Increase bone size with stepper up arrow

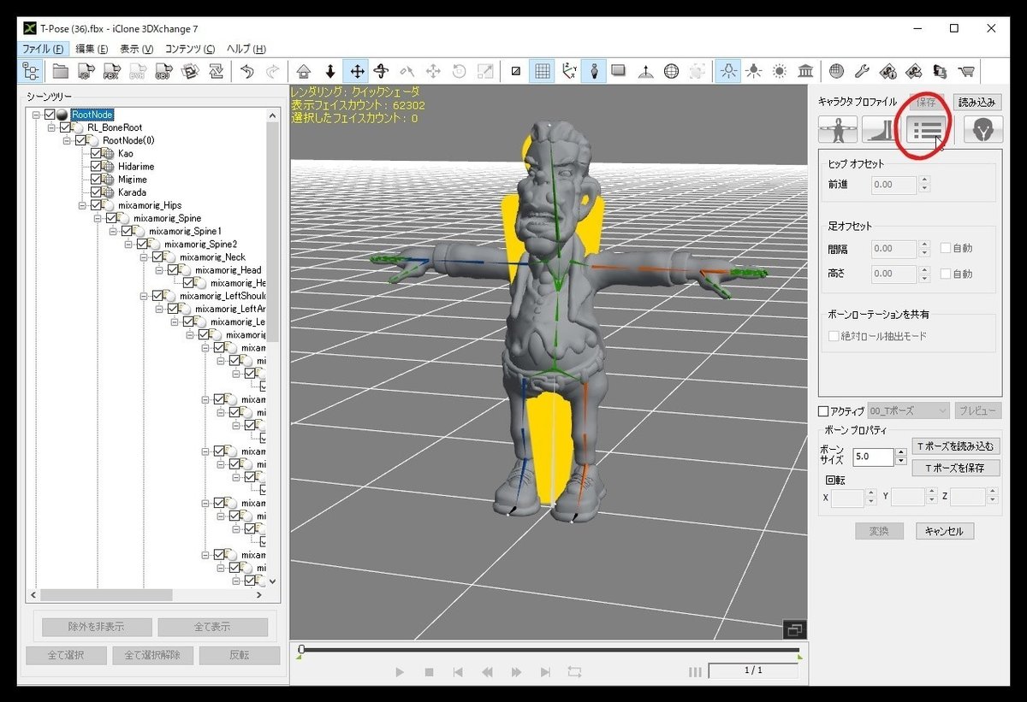coord(900,452)
